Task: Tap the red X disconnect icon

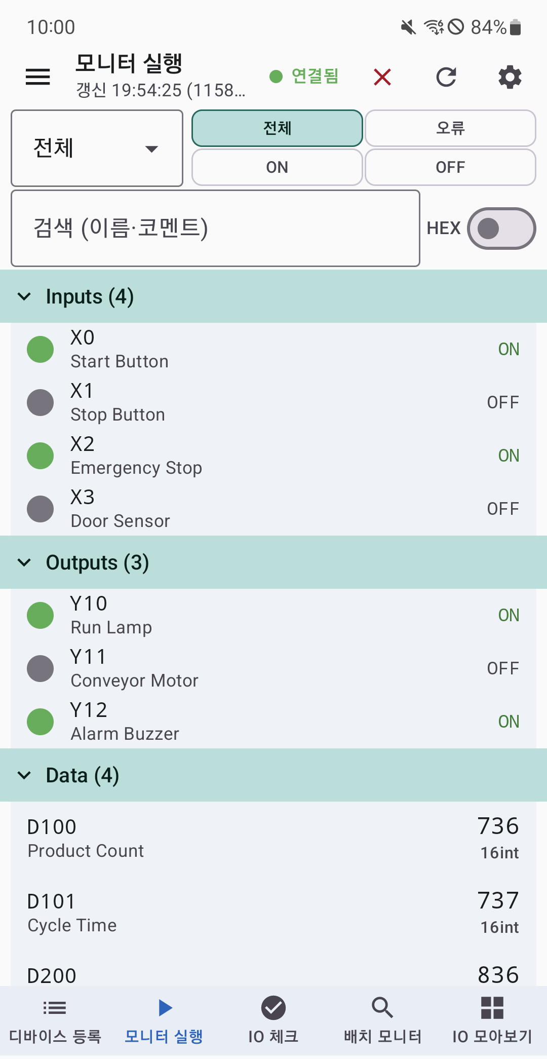Action: [382, 77]
